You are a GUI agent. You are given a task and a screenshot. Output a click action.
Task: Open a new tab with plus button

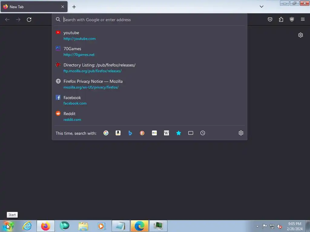[74, 7]
